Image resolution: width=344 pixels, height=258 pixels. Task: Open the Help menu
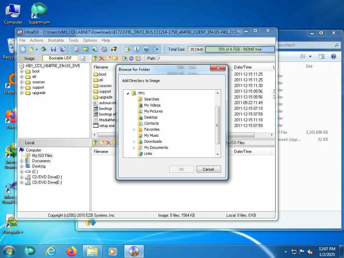tap(106, 40)
